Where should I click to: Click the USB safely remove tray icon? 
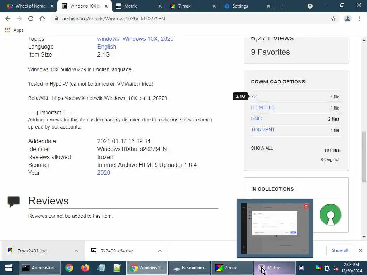pyautogui.click(x=328, y=268)
